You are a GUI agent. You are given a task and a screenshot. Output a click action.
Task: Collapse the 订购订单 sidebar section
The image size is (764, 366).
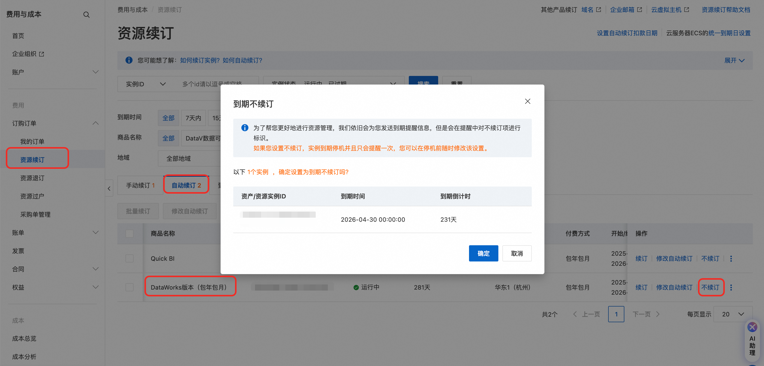95,123
